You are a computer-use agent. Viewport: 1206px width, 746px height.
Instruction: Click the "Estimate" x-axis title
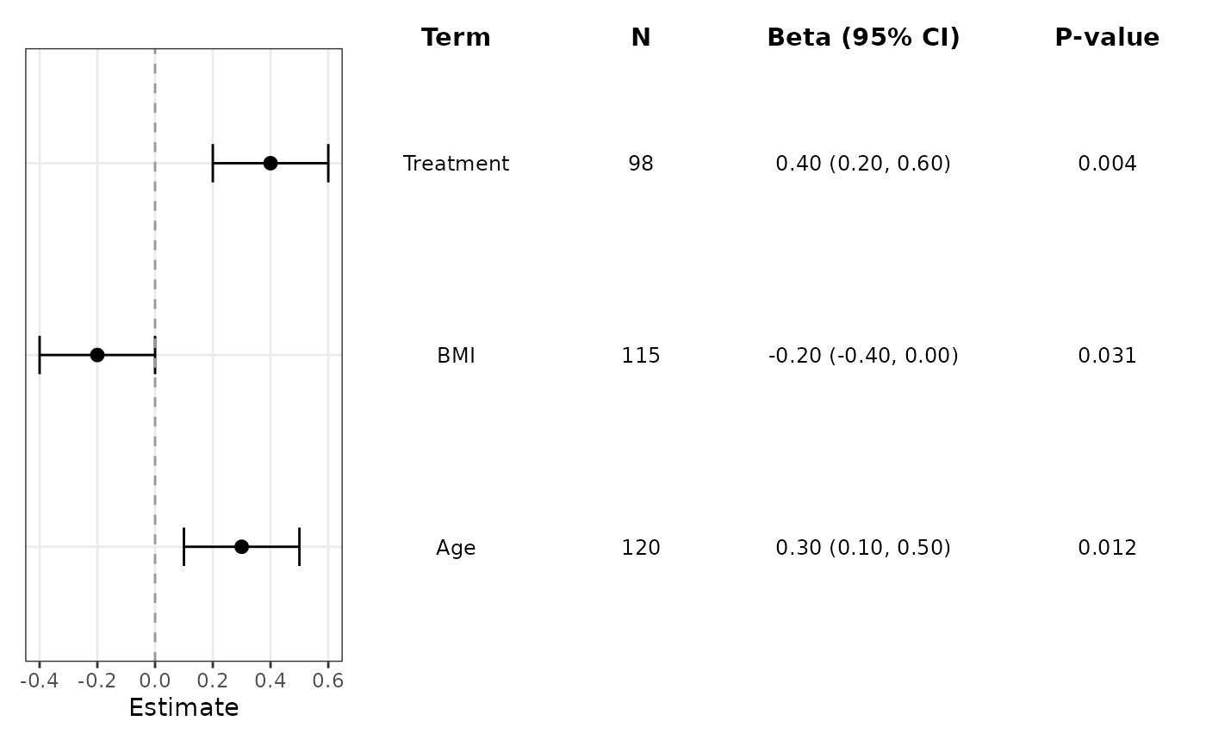click(183, 708)
